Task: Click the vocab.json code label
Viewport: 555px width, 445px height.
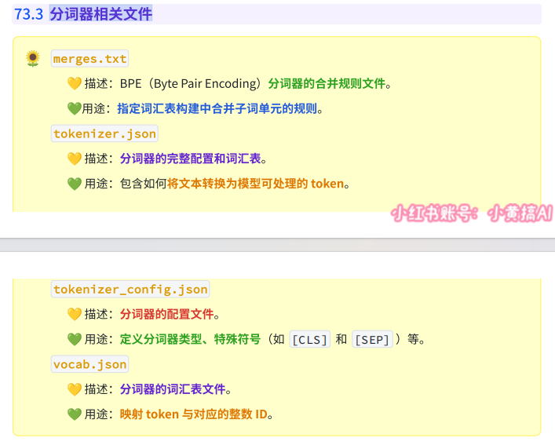Action: coord(90,364)
